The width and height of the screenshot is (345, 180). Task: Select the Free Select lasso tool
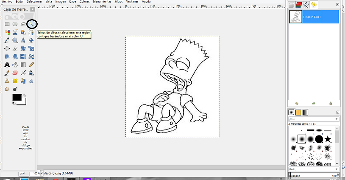click(x=23, y=24)
